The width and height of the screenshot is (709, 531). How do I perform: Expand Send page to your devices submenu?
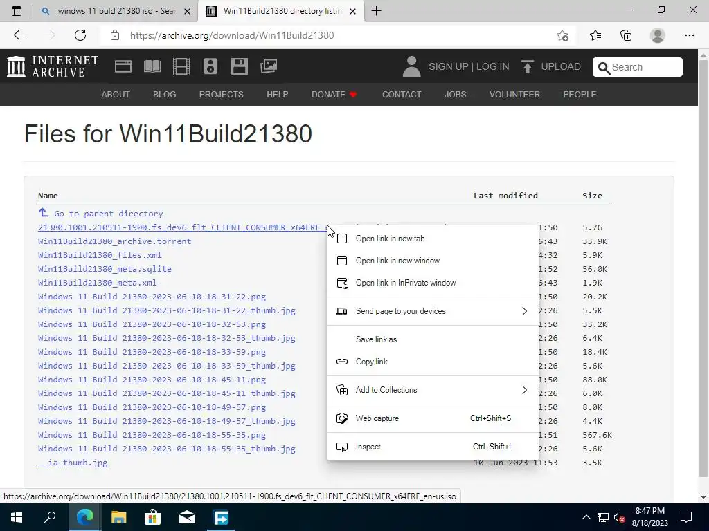coord(432,311)
